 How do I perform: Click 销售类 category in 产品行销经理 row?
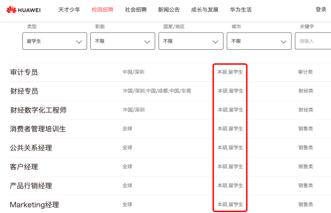[x=306, y=186]
